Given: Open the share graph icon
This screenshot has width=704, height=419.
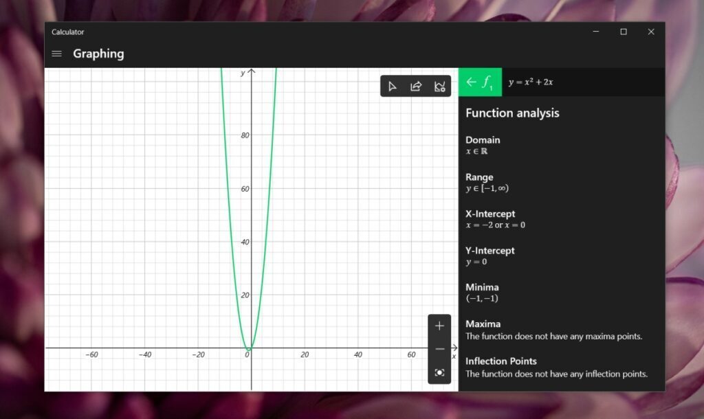Looking at the screenshot, I should pos(415,87).
